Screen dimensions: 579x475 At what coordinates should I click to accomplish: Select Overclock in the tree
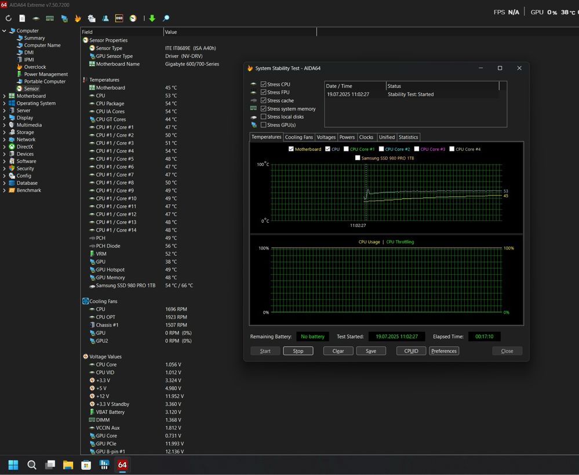click(x=35, y=67)
